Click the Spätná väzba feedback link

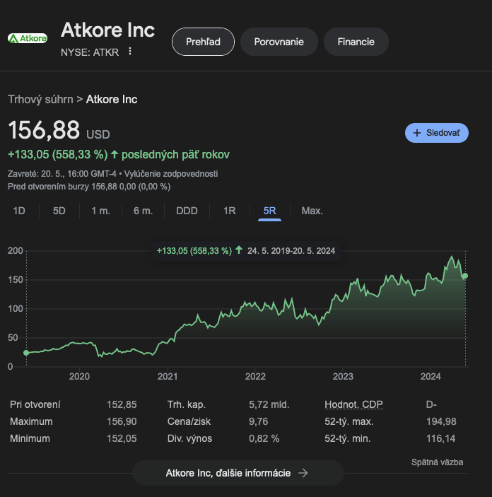(x=437, y=462)
